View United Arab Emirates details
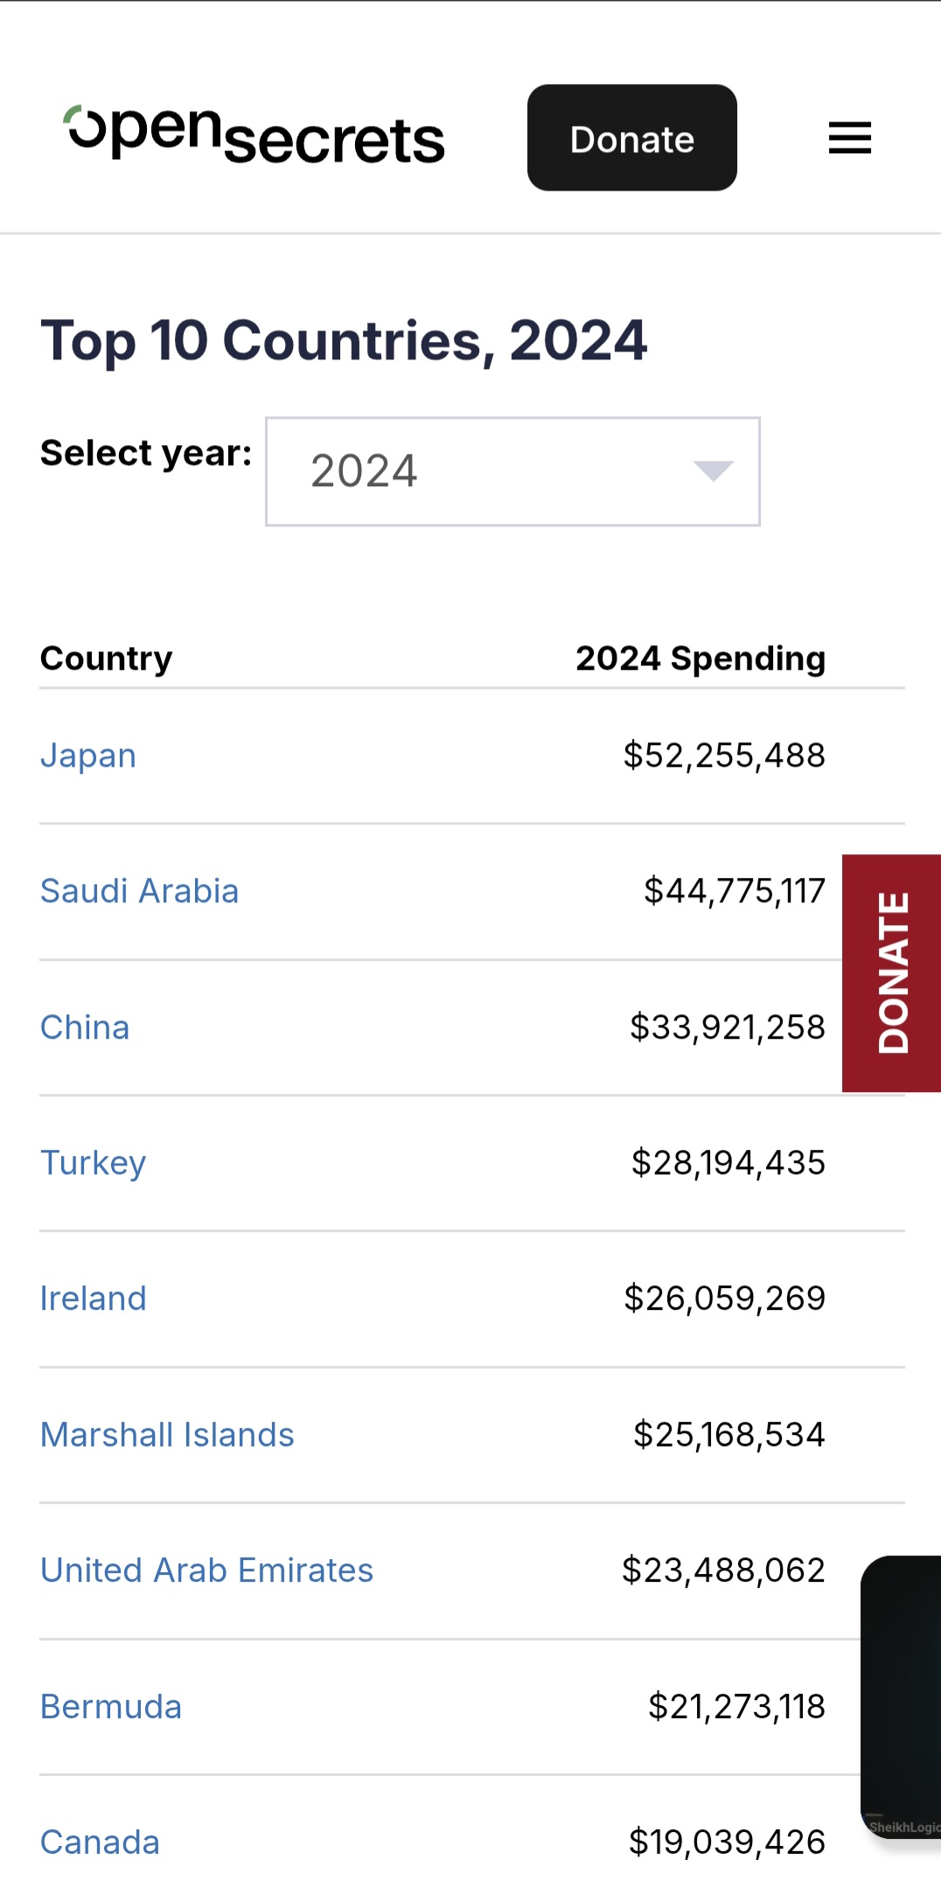 pyautogui.click(x=206, y=1570)
